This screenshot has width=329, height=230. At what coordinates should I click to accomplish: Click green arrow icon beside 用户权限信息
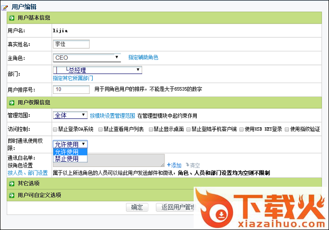pos(11,102)
